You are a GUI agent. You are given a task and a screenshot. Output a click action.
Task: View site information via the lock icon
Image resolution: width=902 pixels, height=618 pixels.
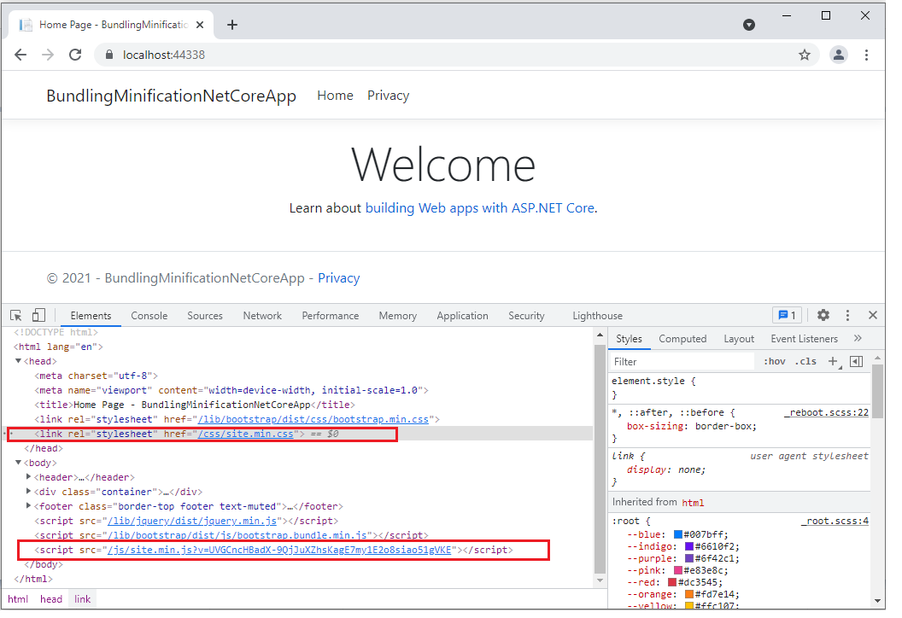(x=108, y=55)
